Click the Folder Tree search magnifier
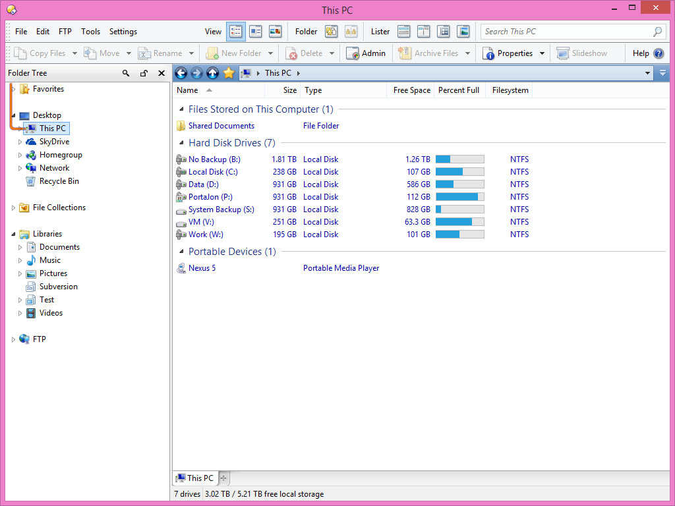The width and height of the screenshot is (675, 506). (126, 74)
